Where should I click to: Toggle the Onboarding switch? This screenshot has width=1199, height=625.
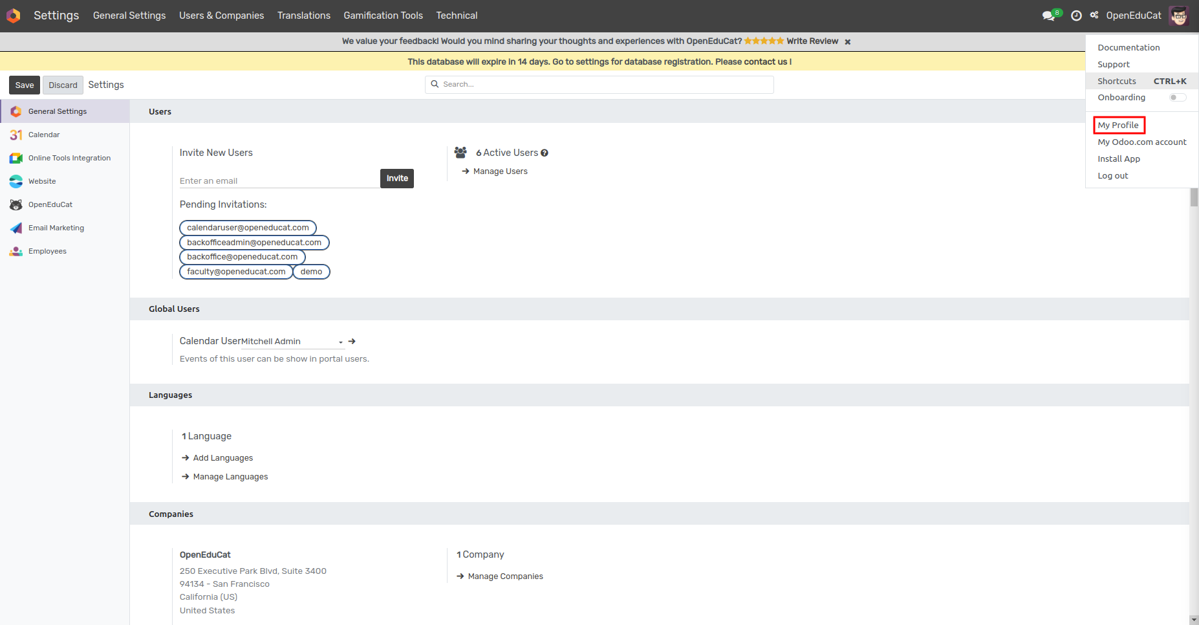[1178, 98]
